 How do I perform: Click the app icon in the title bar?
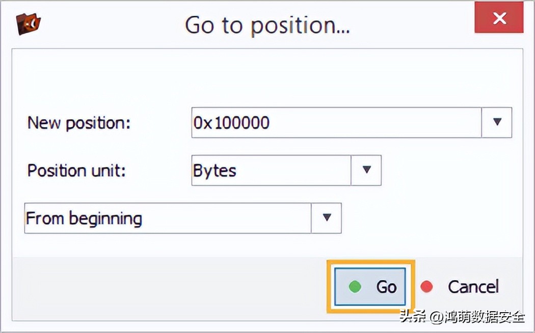[29, 23]
